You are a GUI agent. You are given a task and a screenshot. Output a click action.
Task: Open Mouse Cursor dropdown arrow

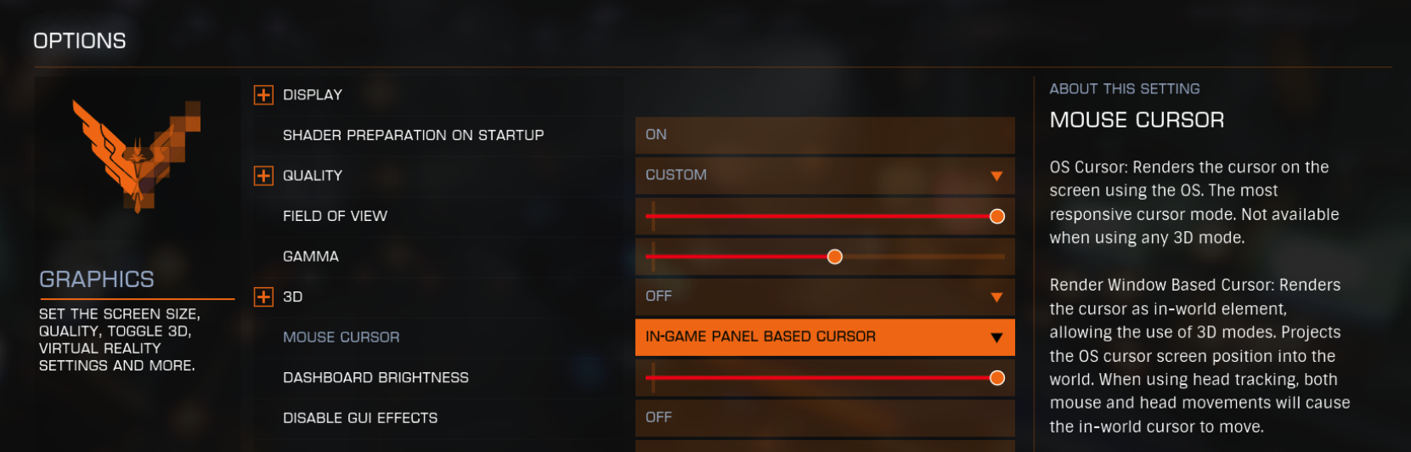point(996,337)
